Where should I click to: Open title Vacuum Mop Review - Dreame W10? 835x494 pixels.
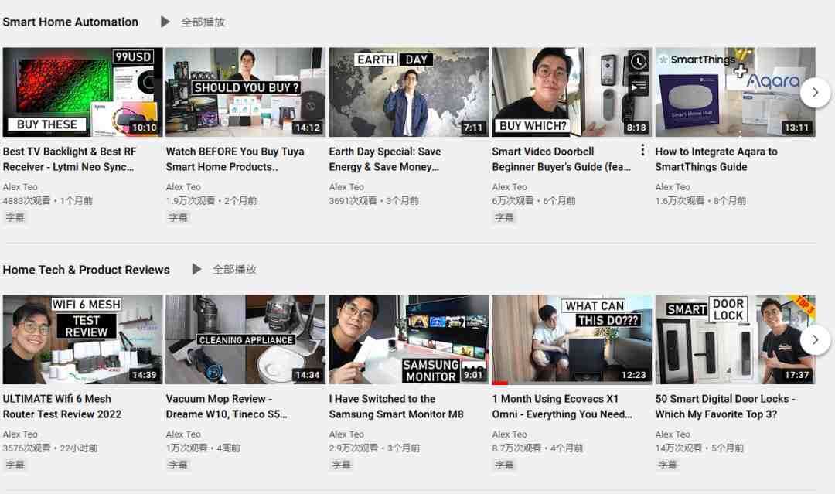[227, 406]
